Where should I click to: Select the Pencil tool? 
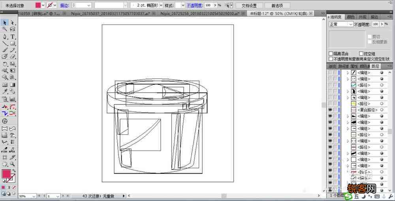[12, 50]
